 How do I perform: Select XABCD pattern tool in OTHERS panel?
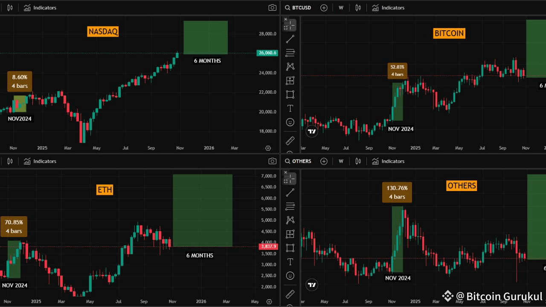[x=290, y=220]
